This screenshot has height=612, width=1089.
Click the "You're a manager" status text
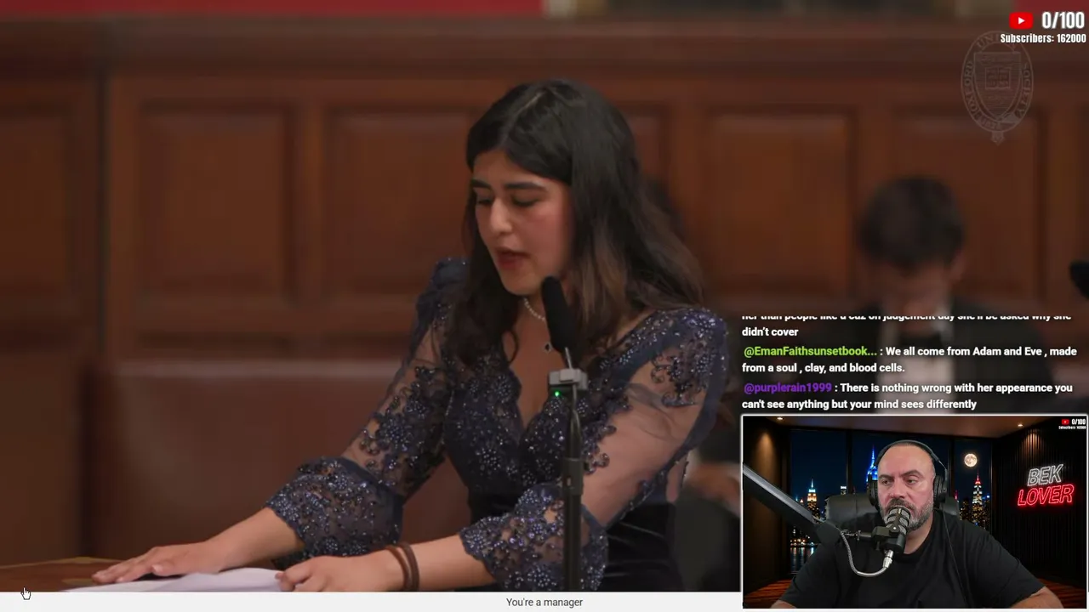pyautogui.click(x=544, y=602)
